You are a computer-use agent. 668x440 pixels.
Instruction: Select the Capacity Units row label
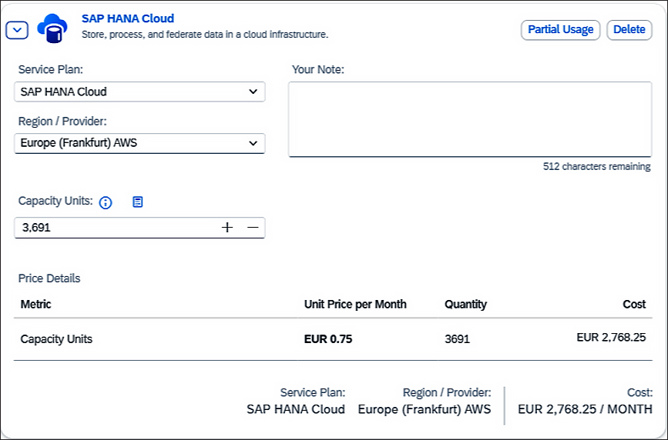(x=56, y=339)
